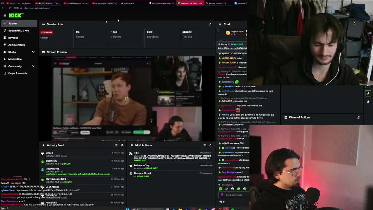
Task: Pop out the Channel Actions panel
Action: pyautogui.click(x=358, y=117)
